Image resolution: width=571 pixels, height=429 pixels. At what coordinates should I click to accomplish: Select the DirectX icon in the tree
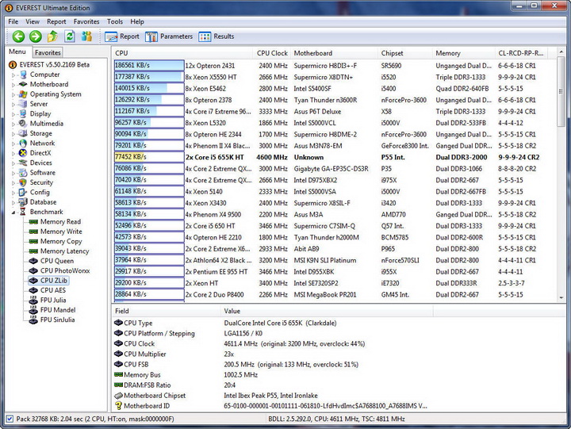23,153
